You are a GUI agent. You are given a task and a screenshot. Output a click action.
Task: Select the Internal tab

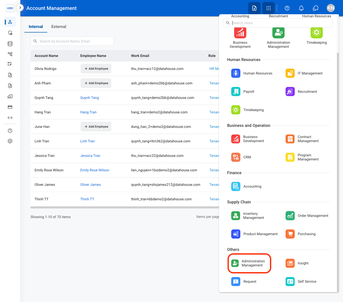coord(36,26)
